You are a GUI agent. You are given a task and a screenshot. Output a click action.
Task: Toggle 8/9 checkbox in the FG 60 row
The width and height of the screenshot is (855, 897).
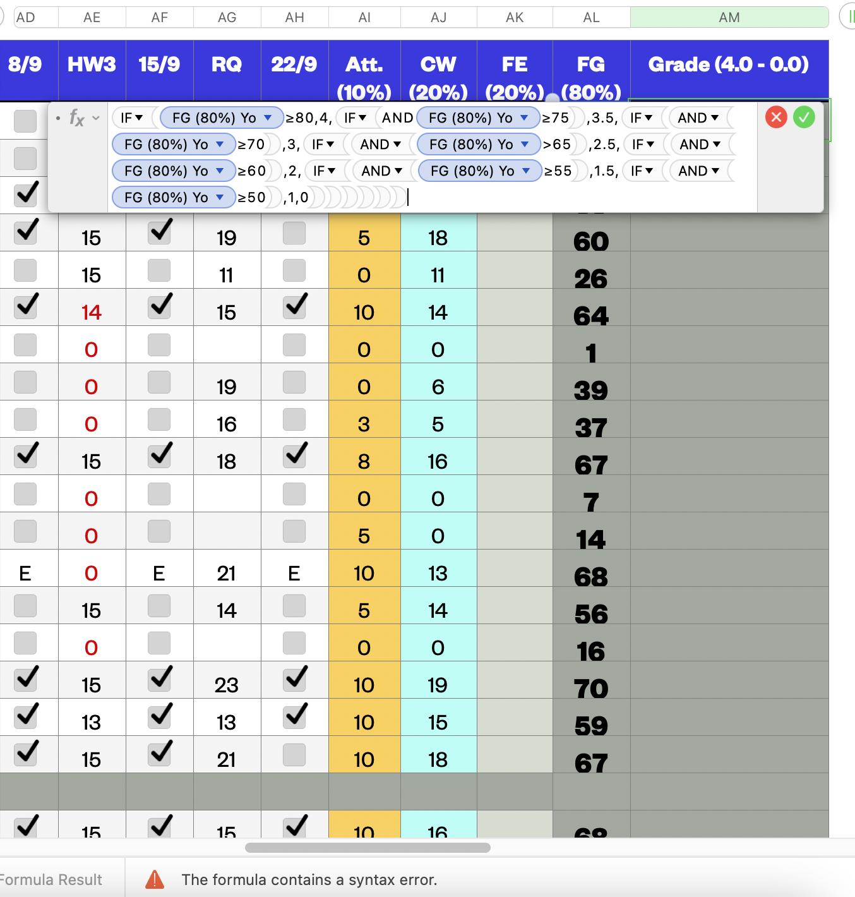click(x=26, y=232)
